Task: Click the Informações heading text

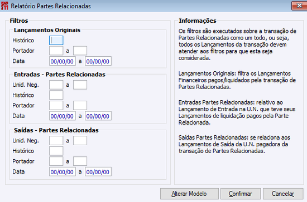Action: click(198, 21)
